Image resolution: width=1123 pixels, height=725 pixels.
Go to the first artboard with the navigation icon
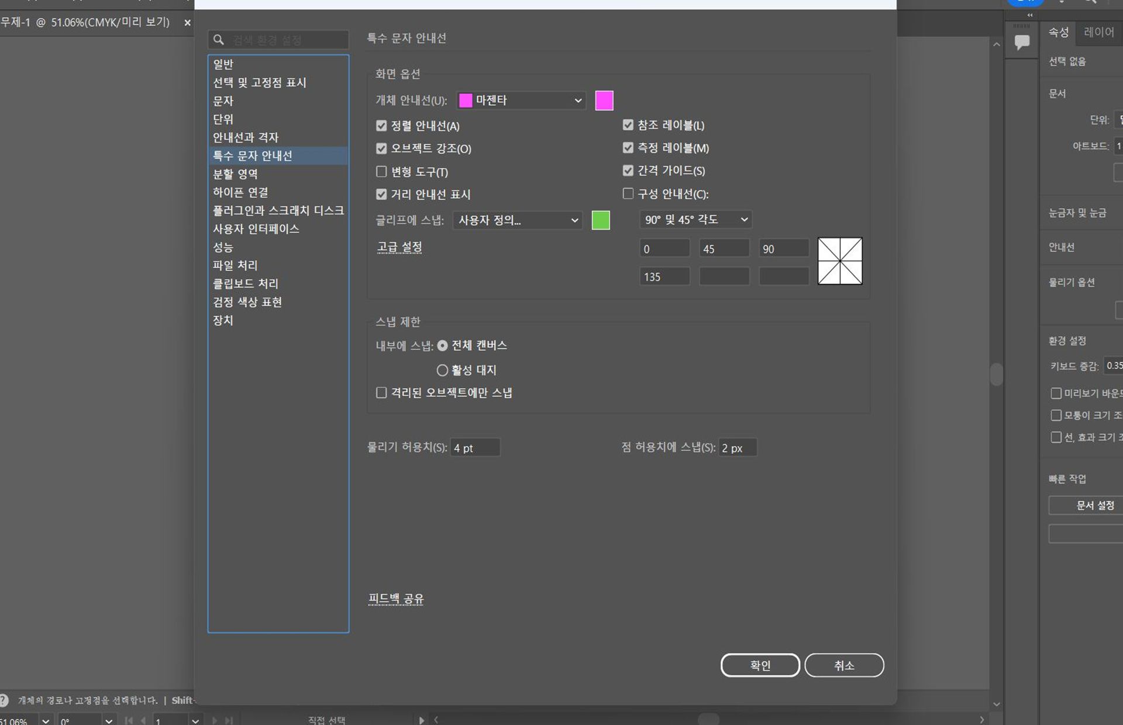tap(129, 720)
